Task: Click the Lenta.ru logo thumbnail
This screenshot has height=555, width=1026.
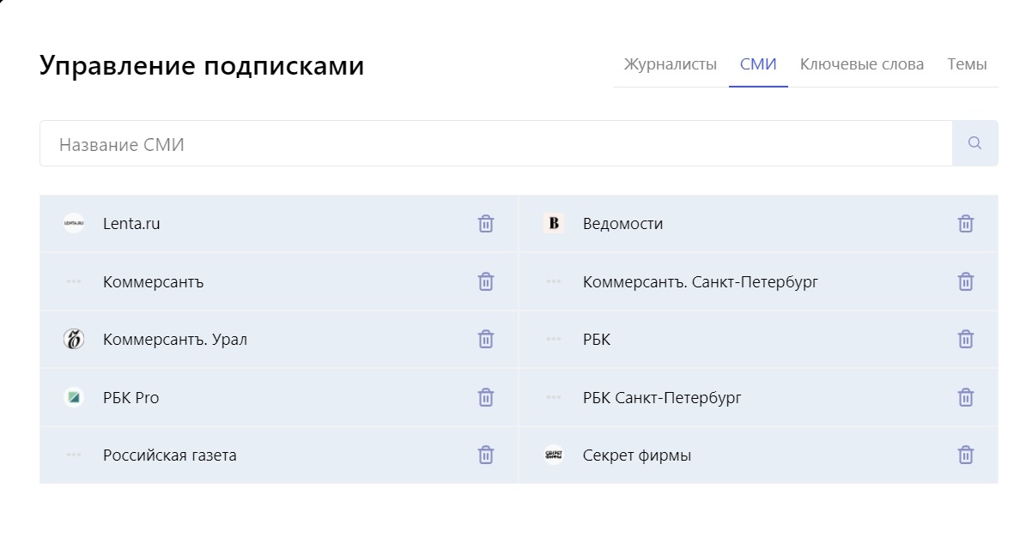Action: [74, 224]
